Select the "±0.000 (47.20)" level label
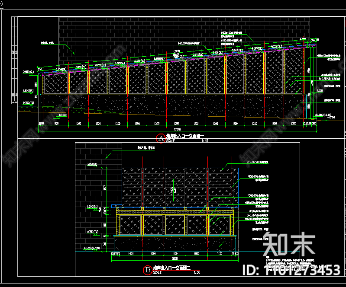The image size is (346, 287). (91, 248)
